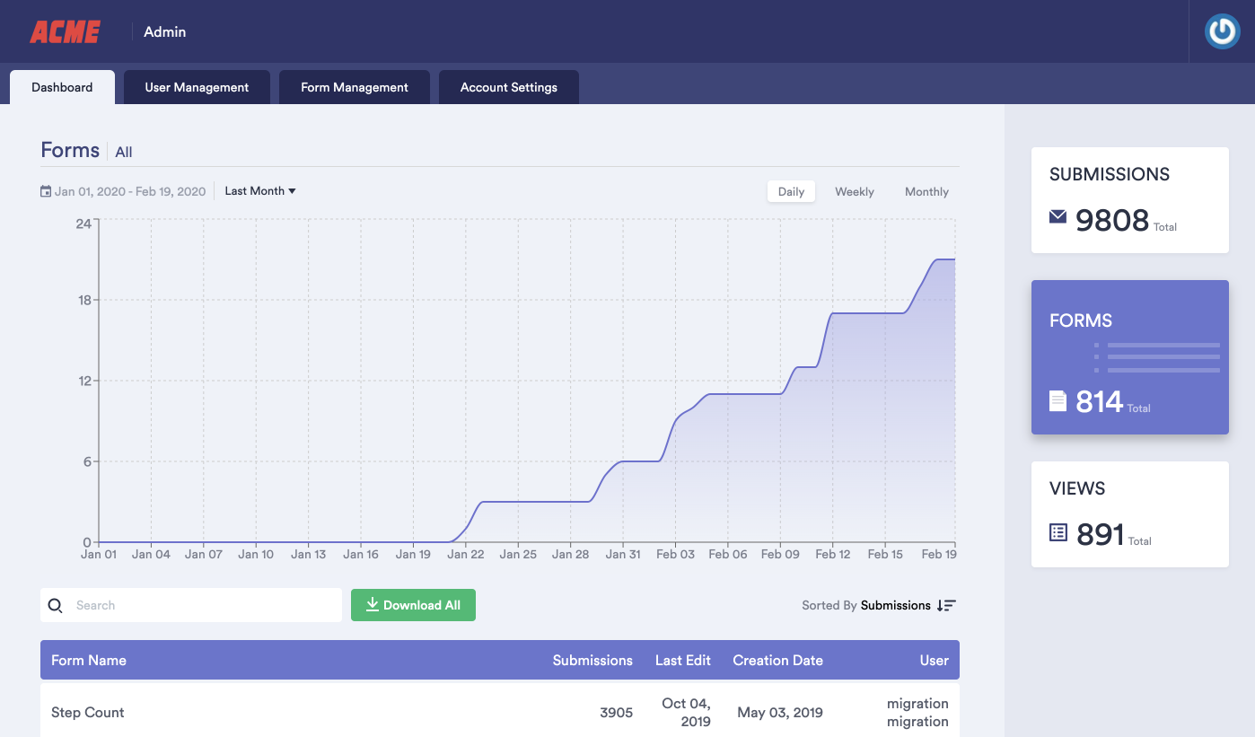1255x737 pixels.
Task: Click the magnifying glass search icon
Action: (56, 606)
